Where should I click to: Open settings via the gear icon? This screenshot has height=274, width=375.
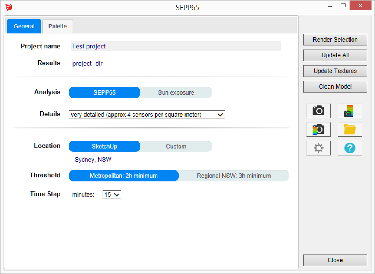click(x=318, y=148)
